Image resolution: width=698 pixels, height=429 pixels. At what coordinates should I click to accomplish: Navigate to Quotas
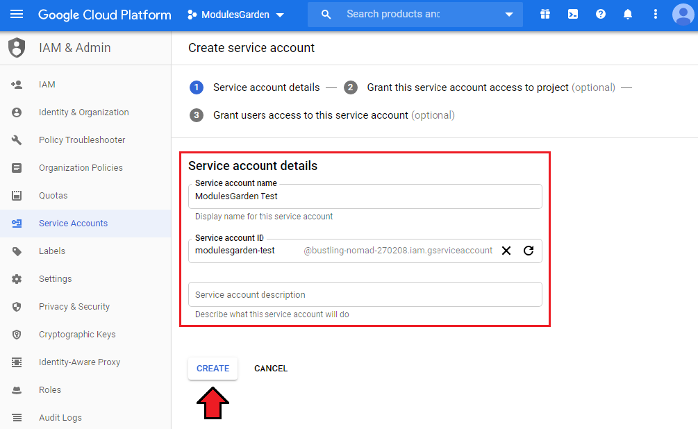click(53, 195)
